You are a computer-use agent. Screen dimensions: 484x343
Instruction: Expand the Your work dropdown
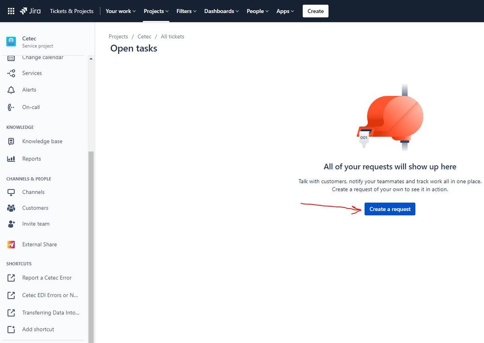(x=120, y=11)
